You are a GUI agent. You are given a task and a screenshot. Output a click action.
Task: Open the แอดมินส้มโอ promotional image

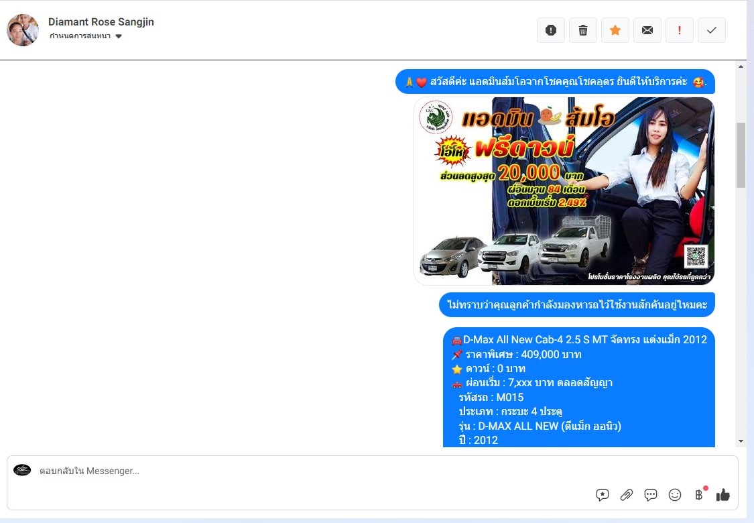point(564,191)
